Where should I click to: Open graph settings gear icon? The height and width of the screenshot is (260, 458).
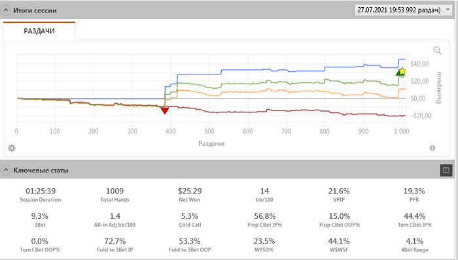pos(12,148)
